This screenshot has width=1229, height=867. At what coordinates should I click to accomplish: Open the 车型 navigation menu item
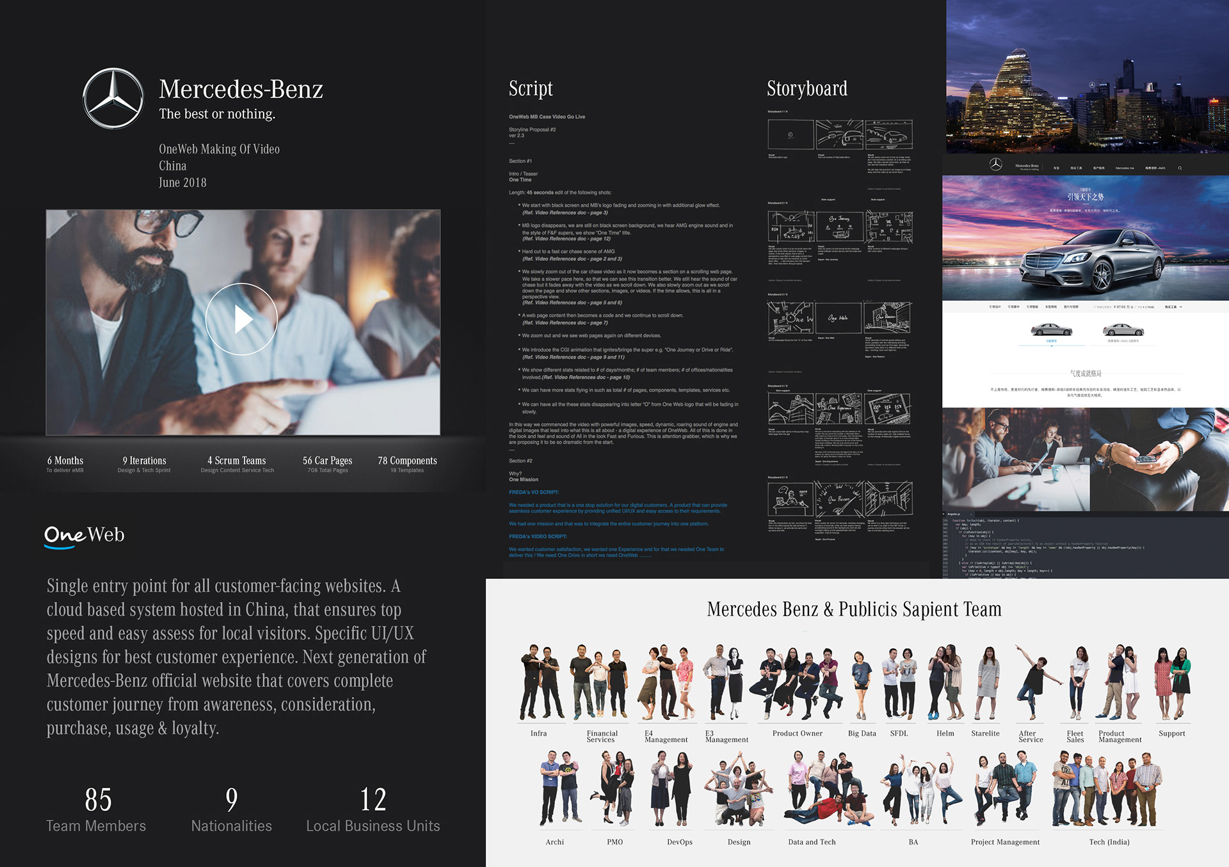pos(1056,168)
